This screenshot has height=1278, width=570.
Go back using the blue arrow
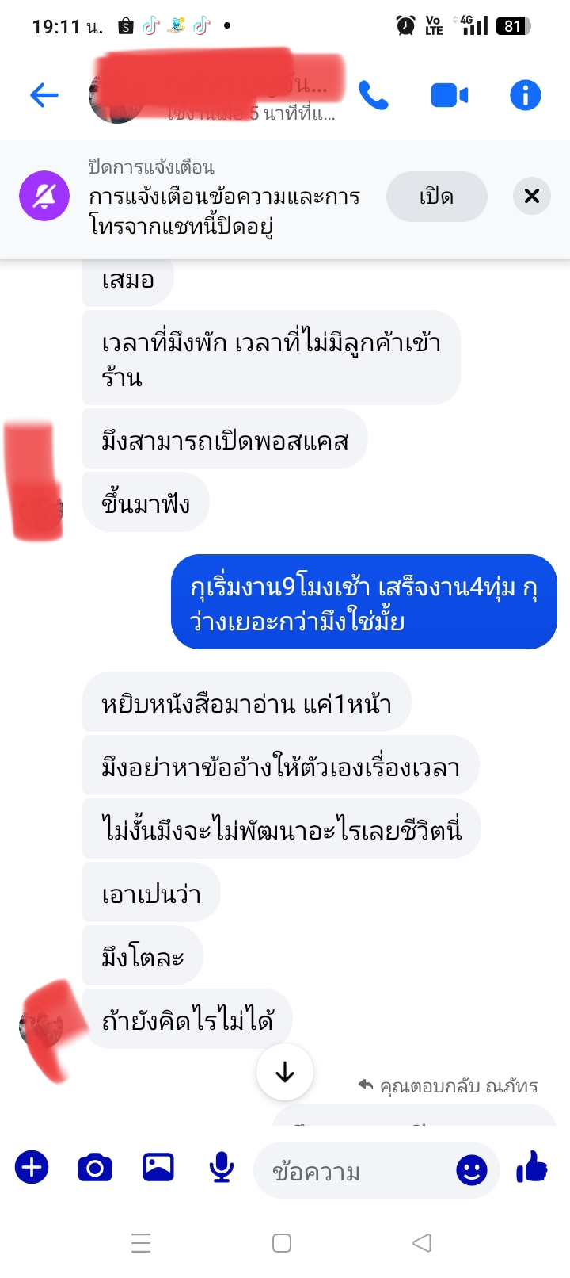click(44, 96)
